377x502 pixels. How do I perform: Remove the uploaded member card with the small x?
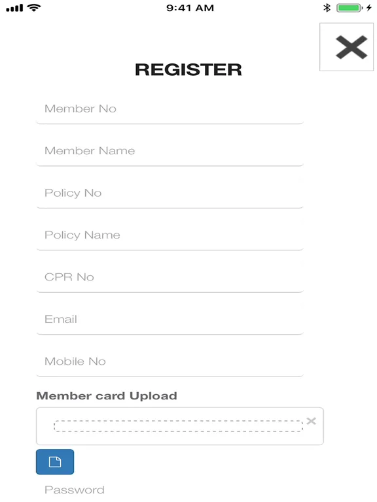(x=312, y=421)
